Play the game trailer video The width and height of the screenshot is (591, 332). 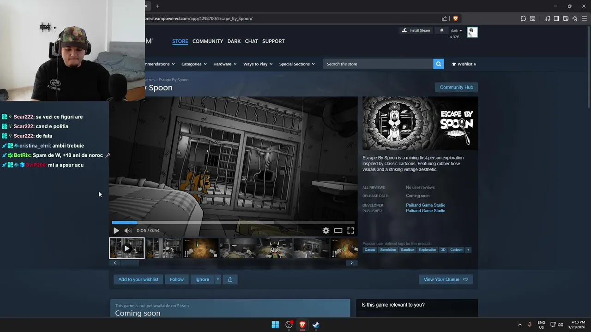pos(116,231)
